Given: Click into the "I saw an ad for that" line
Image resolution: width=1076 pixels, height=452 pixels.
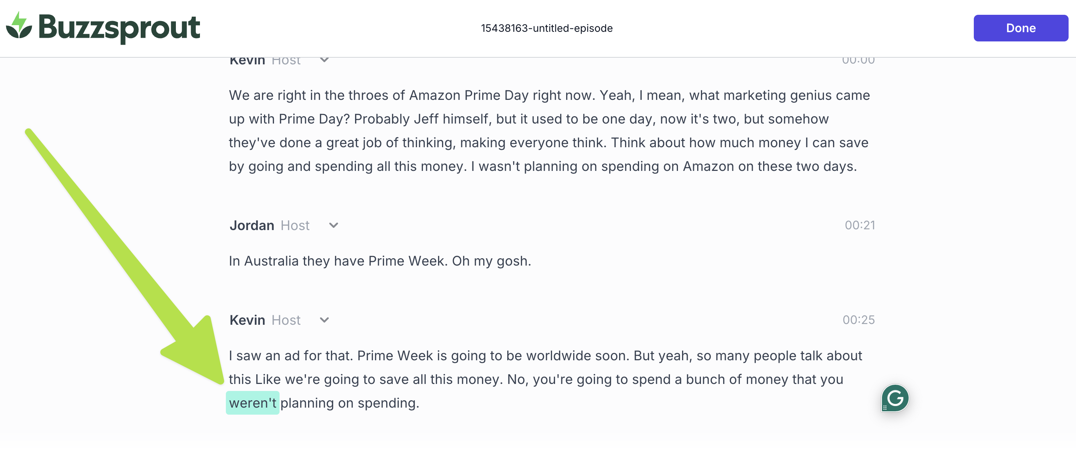Looking at the screenshot, I should point(543,356).
